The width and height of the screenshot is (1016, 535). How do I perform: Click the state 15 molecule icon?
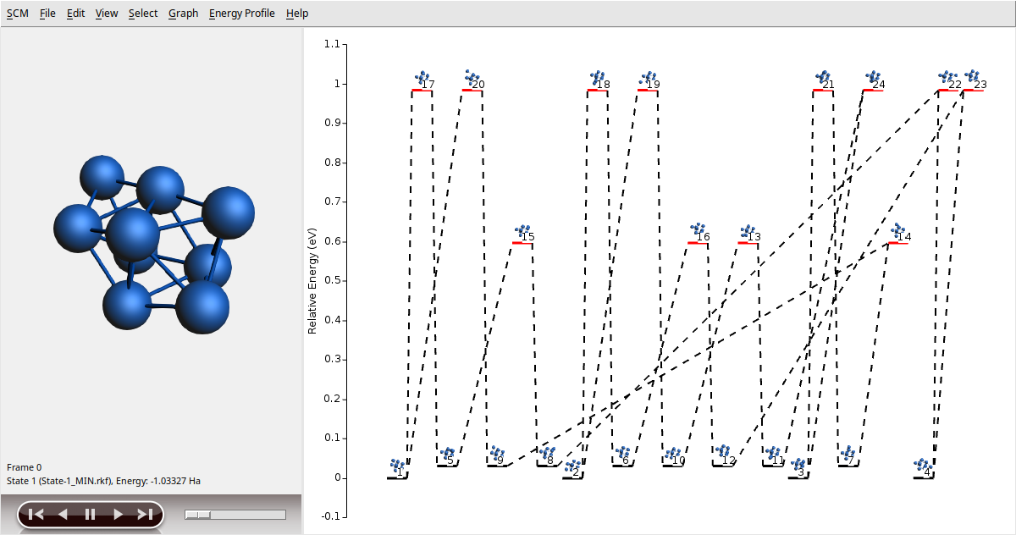tap(522, 230)
